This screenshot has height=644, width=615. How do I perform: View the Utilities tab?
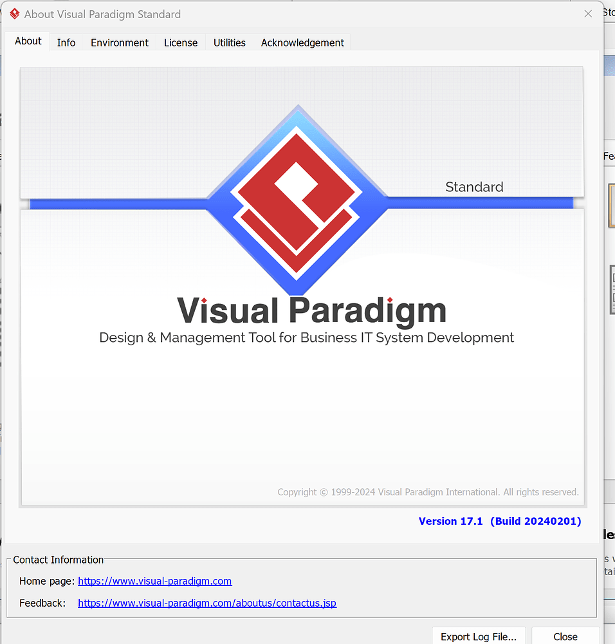coord(229,42)
